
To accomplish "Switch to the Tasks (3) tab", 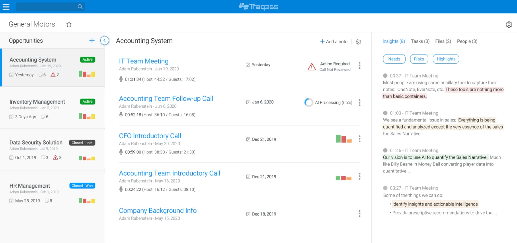I will click(420, 41).
